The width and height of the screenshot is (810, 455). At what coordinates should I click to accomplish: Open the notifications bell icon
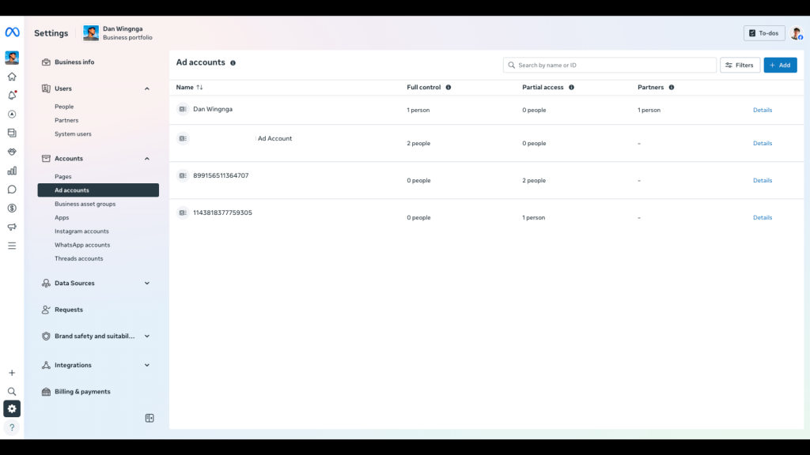coord(11,95)
